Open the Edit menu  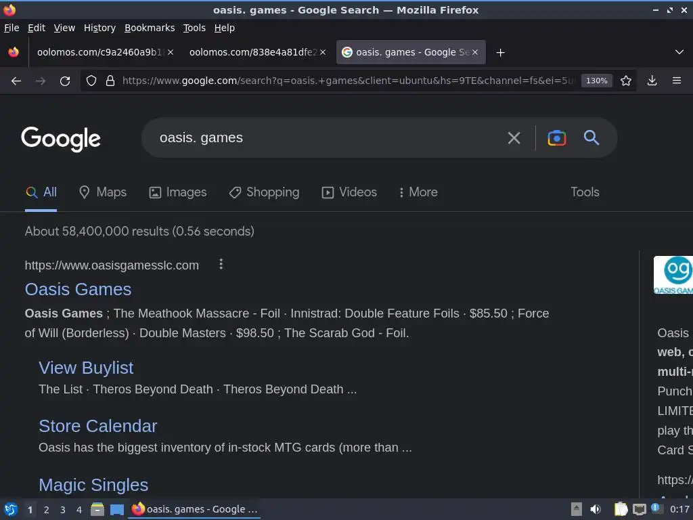click(37, 28)
